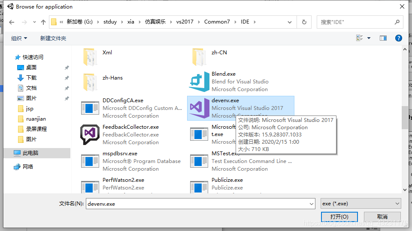Image resolution: width=412 pixels, height=231 pixels.
Task: Select the MSTest.exe icon
Action: click(x=199, y=161)
